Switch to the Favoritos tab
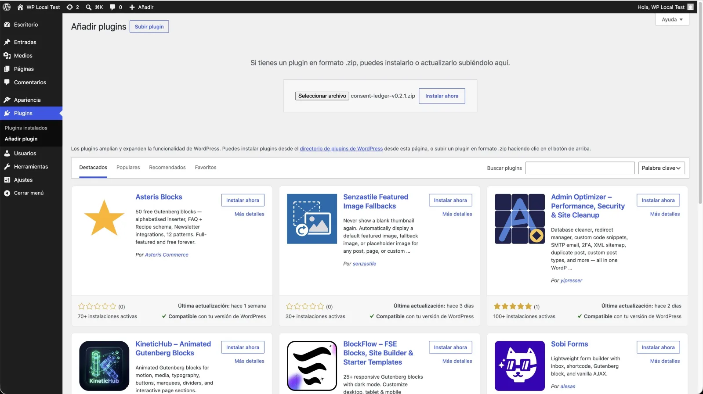 click(x=206, y=168)
